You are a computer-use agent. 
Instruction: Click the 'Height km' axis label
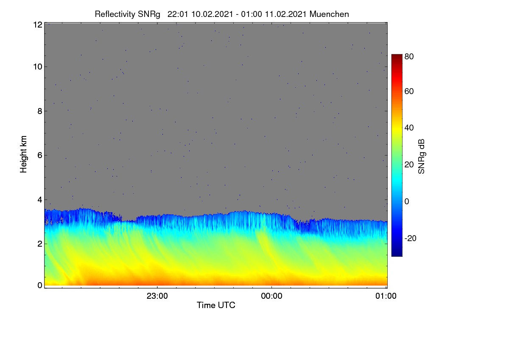click(24, 154)
